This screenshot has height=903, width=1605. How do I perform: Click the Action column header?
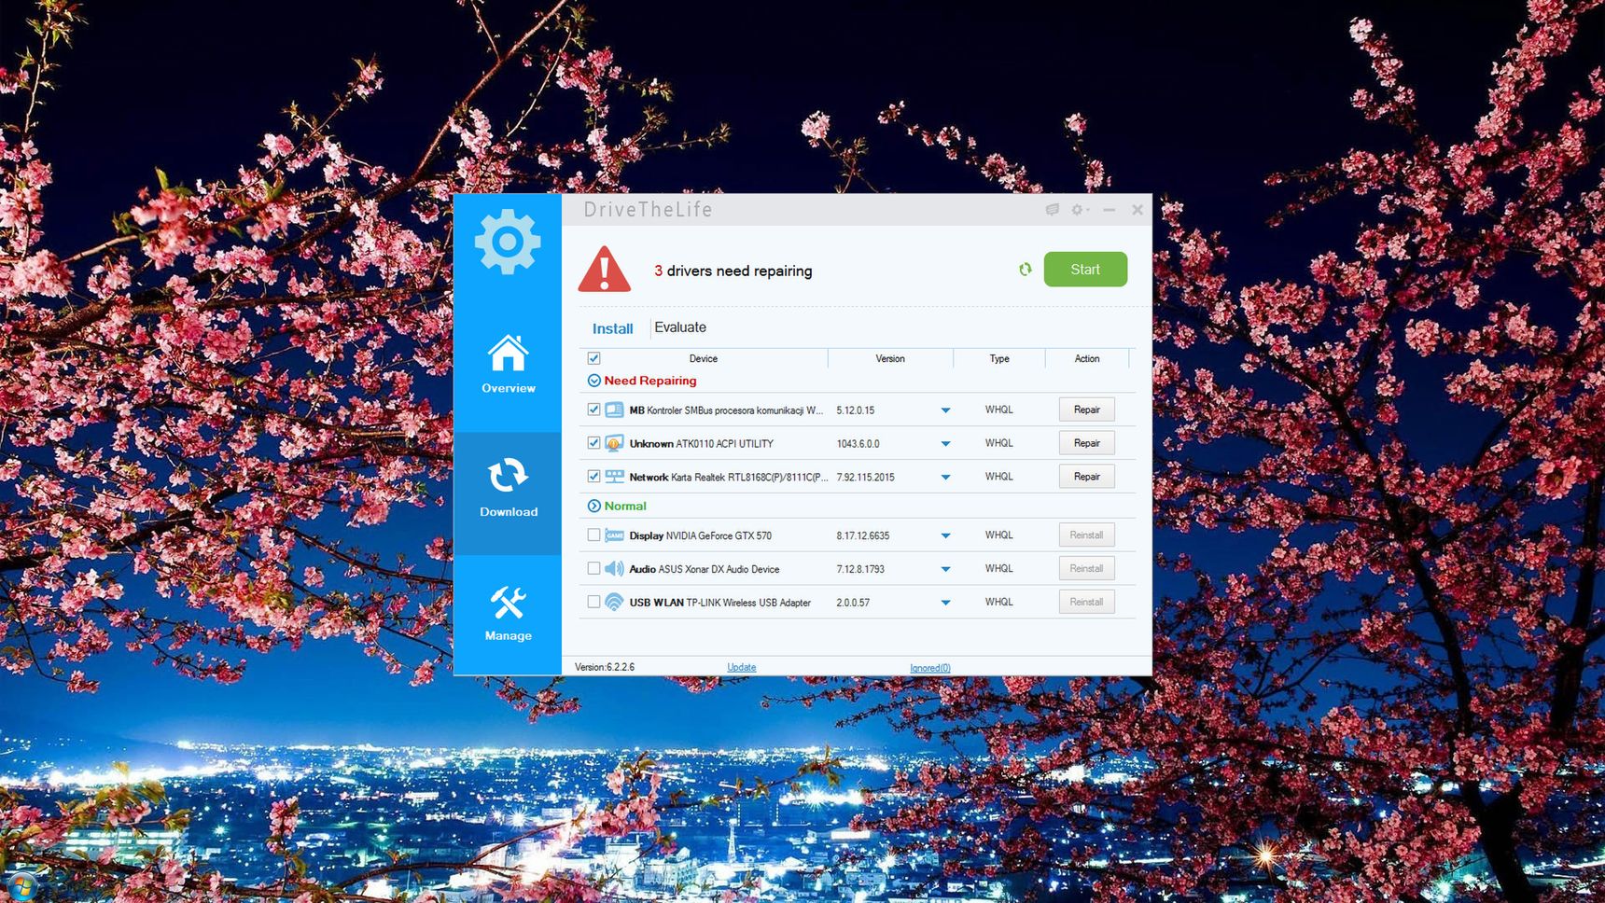pos(1087,358)
